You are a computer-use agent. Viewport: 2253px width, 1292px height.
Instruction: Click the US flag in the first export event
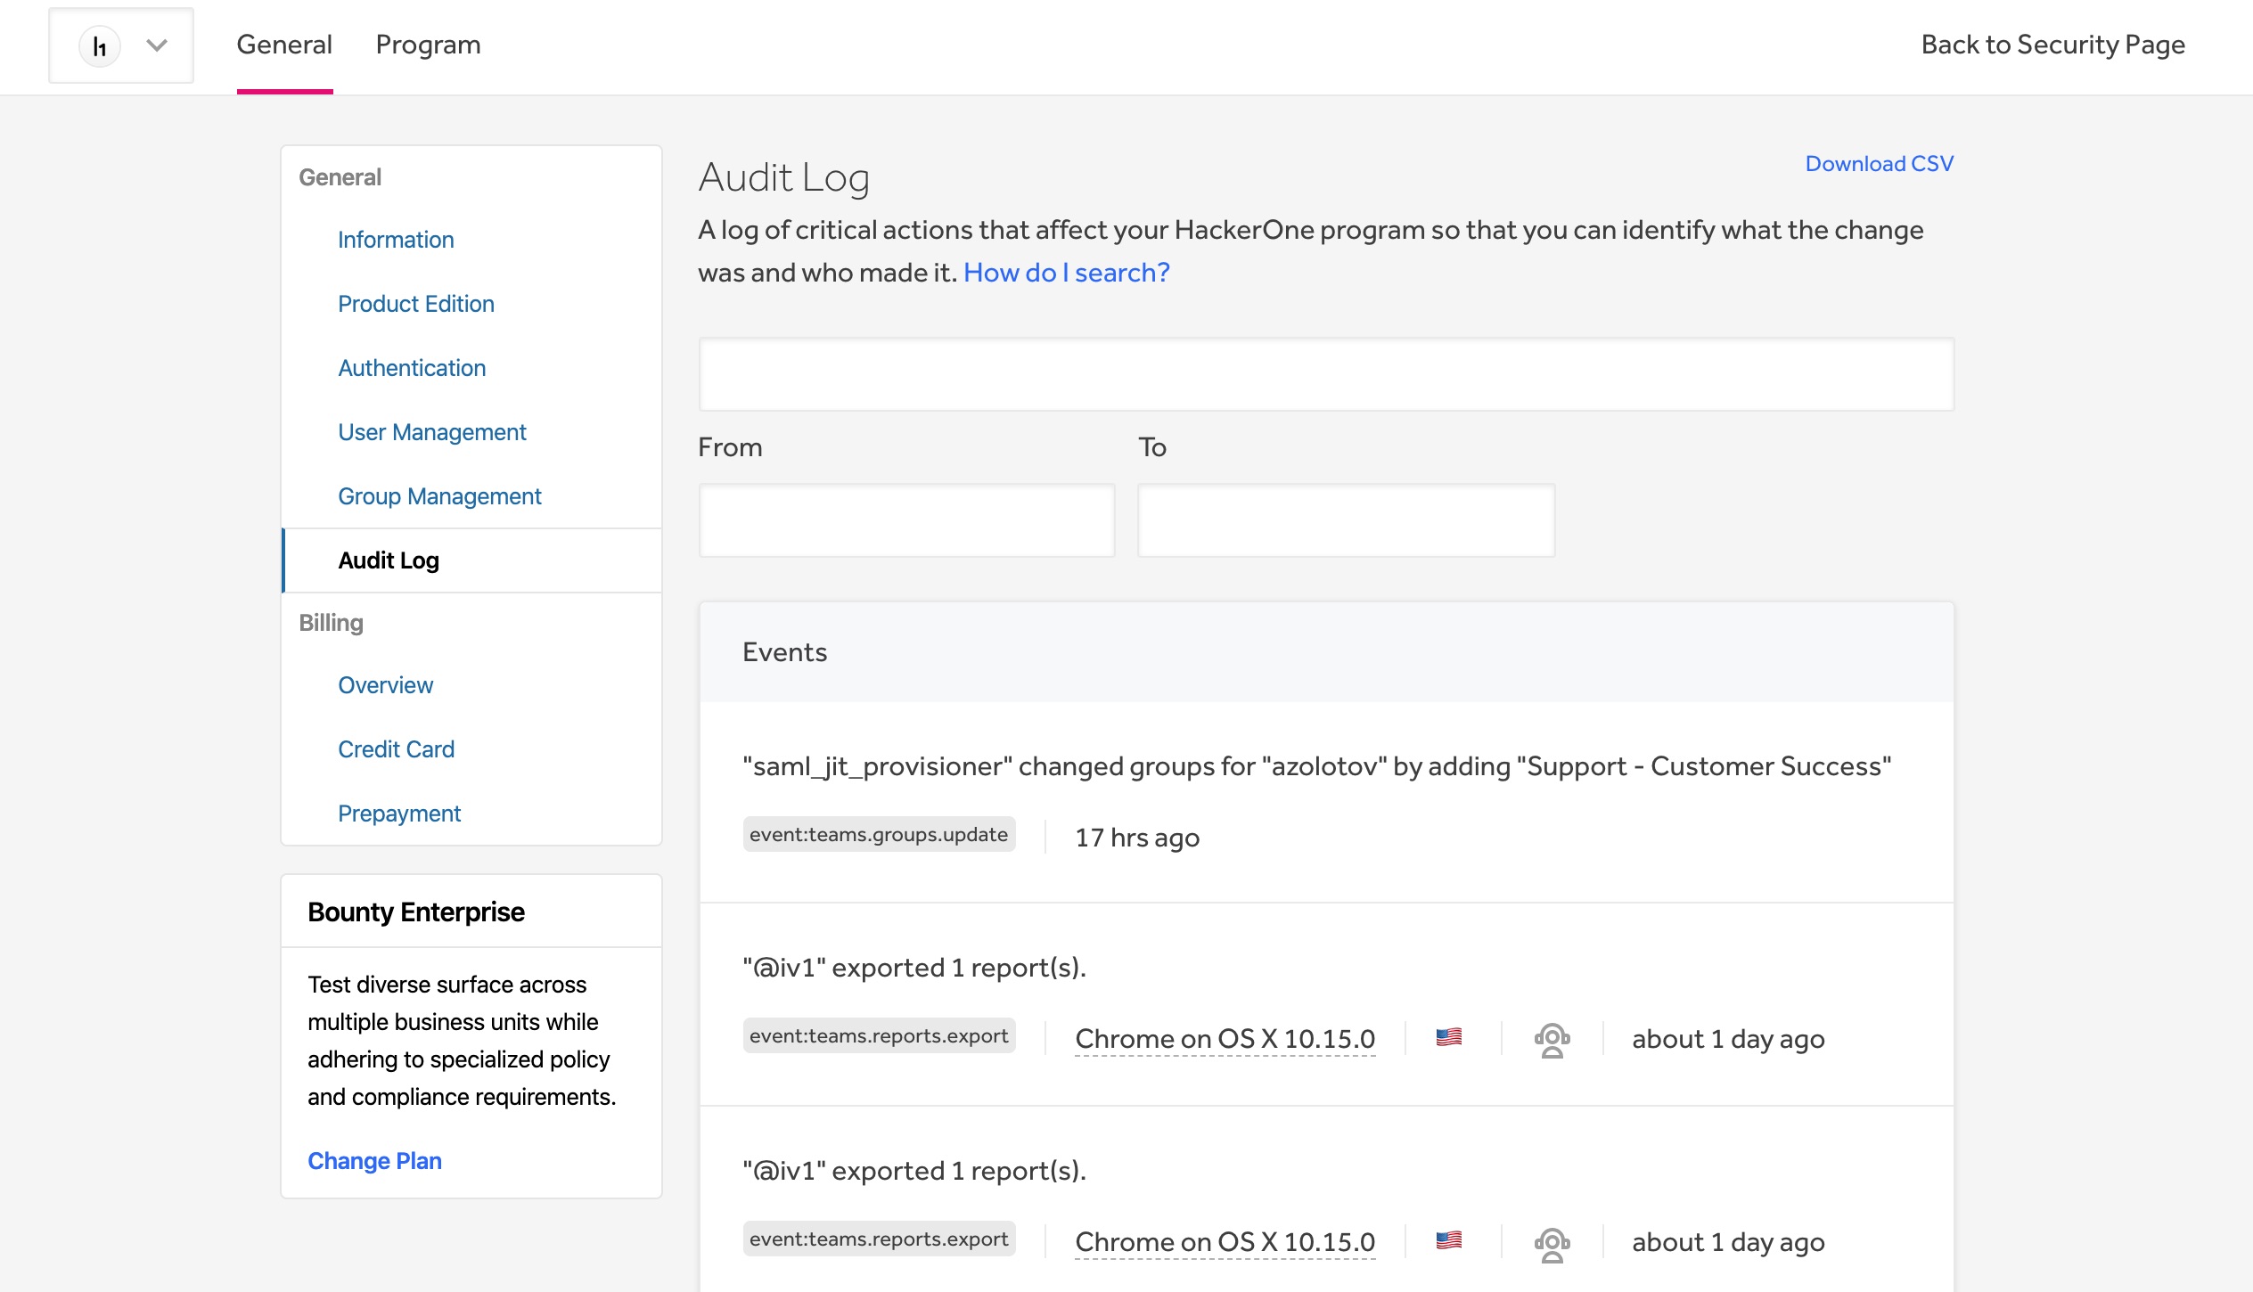pos(1448,1037)
